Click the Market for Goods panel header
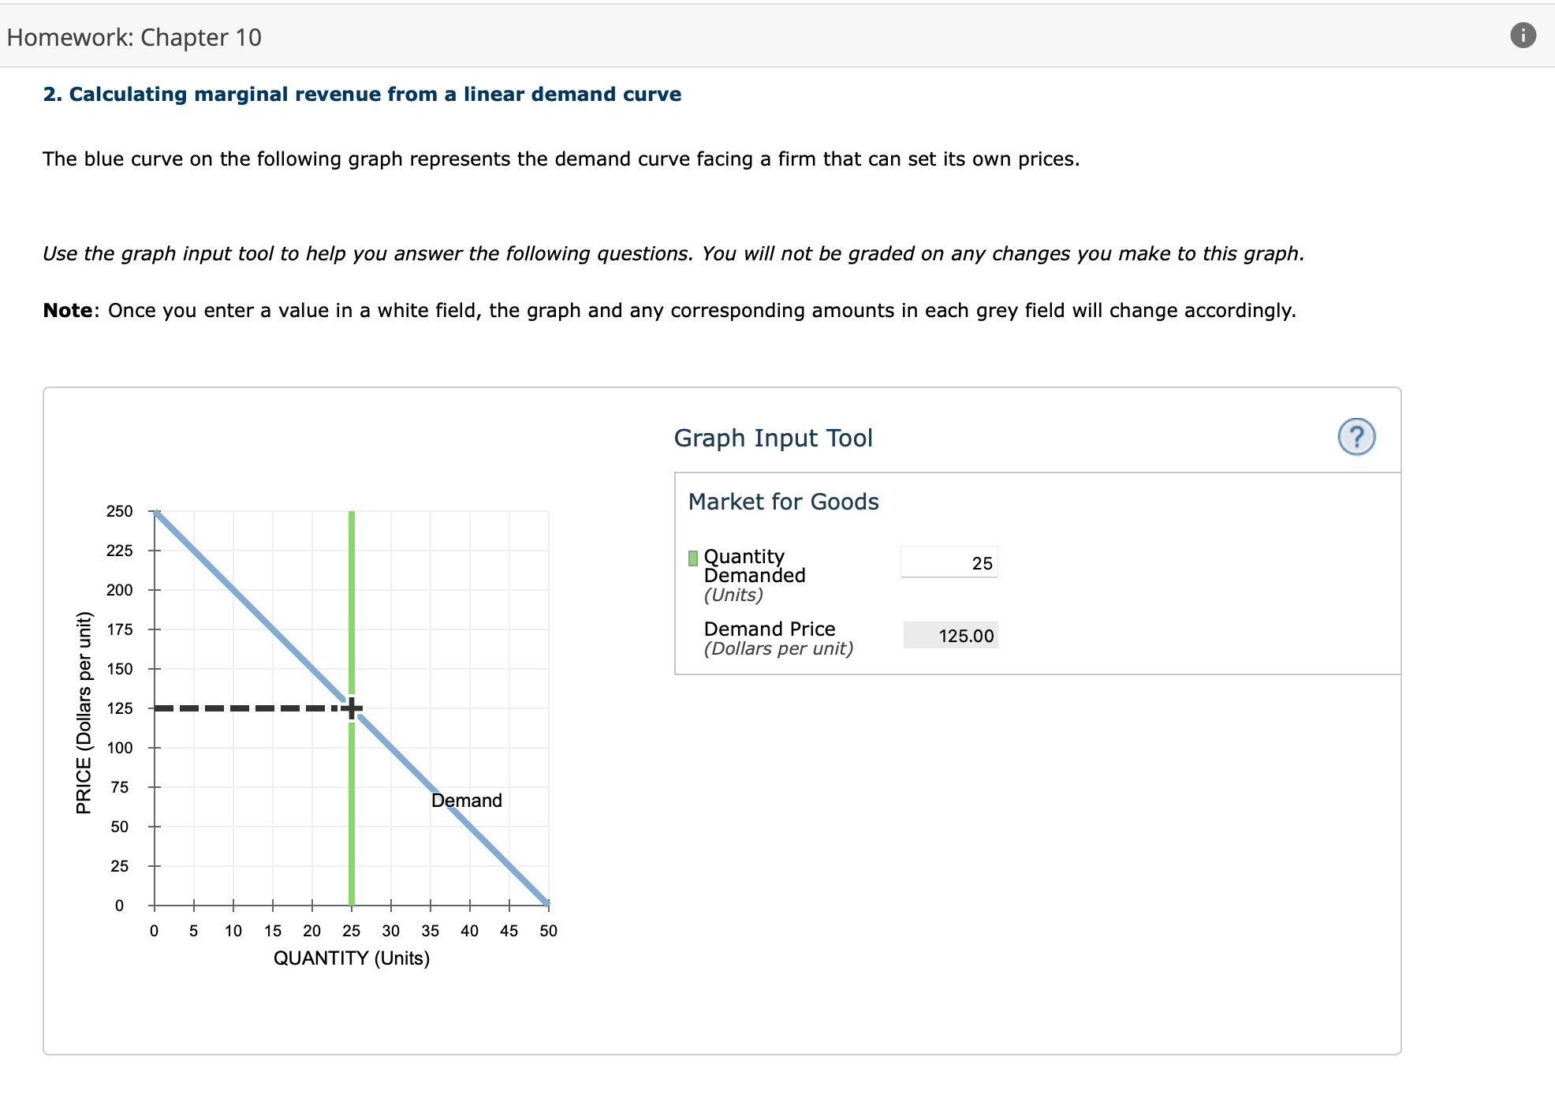1555x1098 pixels. (782, 502)
